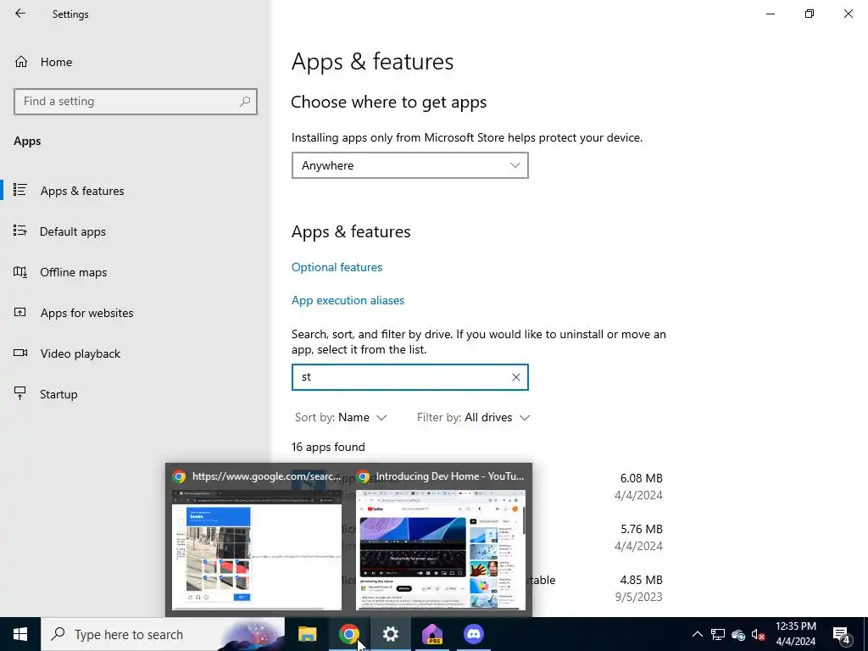Minimize the Settings window
This screenshot has height=651, width=868.
click(x=771, y=14)
